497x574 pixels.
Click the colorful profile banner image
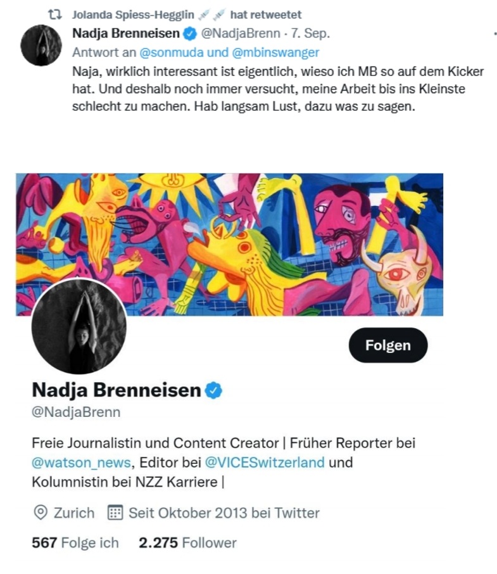(x=229, y=244)
